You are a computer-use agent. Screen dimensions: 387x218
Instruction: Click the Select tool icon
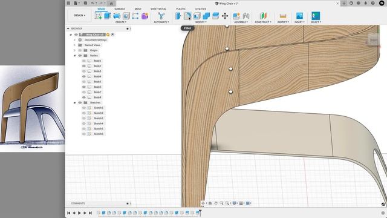[x=316, y=16]
